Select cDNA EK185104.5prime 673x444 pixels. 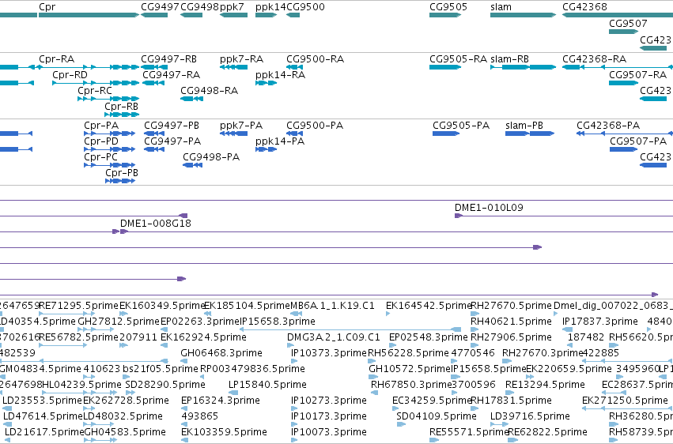[207, 314]
